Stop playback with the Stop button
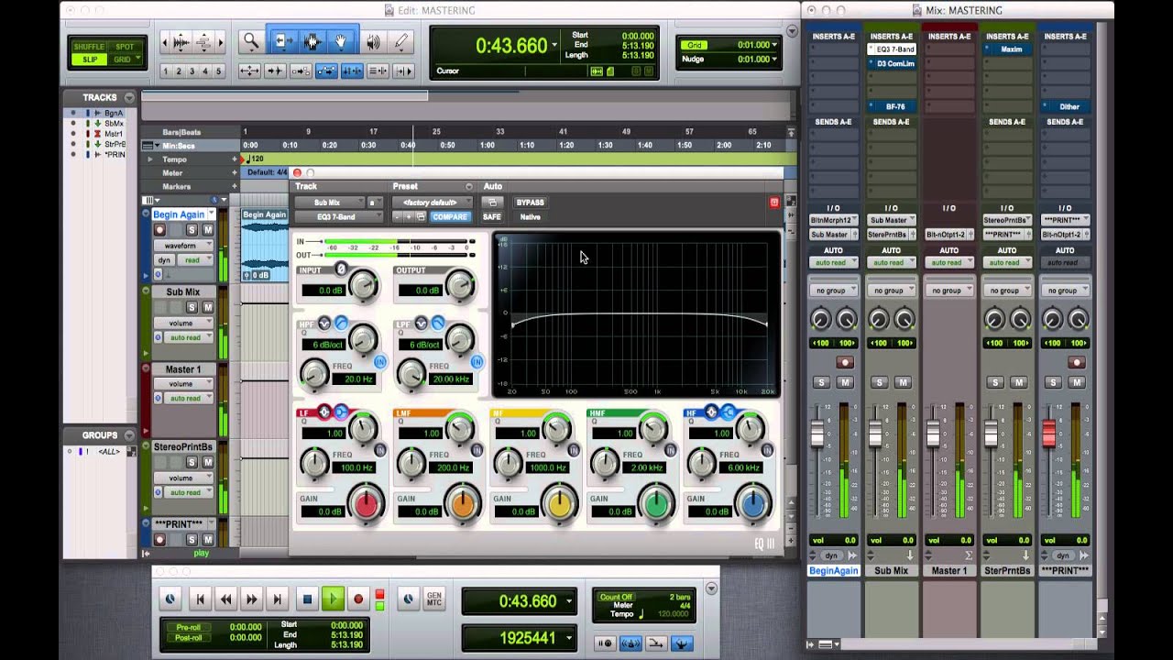The image size is (1173, 660). [307, 599]
